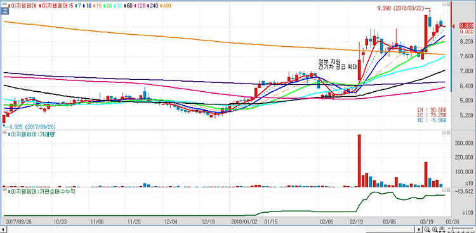
Task: Select the 10-day moving average legend
Action: click(86, 6)
